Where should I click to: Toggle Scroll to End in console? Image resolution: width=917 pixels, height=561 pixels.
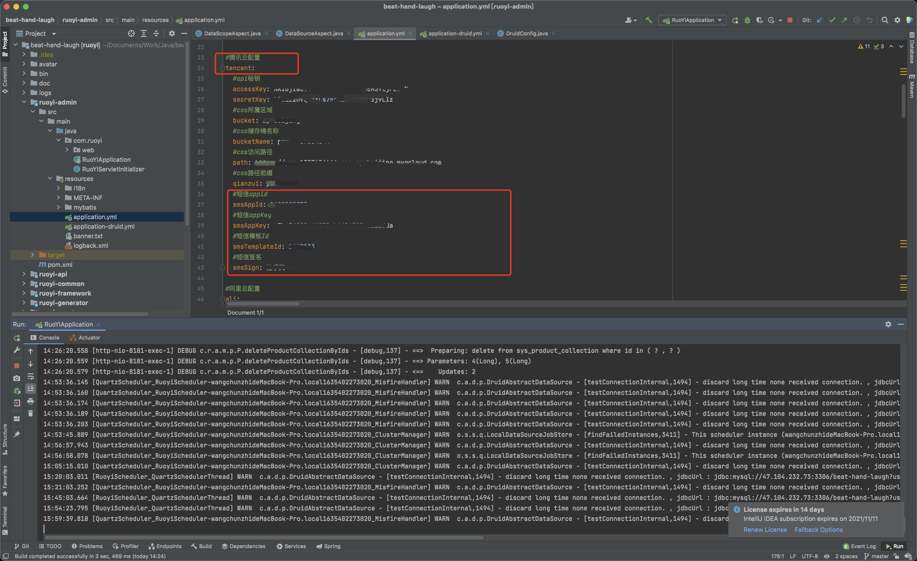(x=31, y=389)
